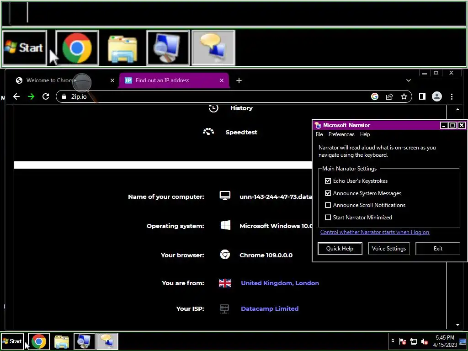This screenshot has width=468, height=351.
Task: Go back in Chrome
Action: 16,96
